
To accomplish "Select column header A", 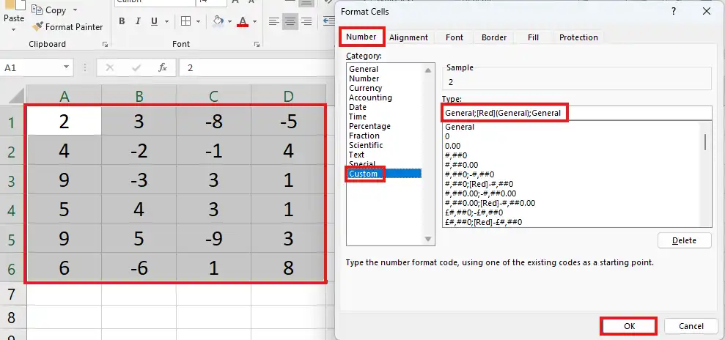I will [65, 96].
